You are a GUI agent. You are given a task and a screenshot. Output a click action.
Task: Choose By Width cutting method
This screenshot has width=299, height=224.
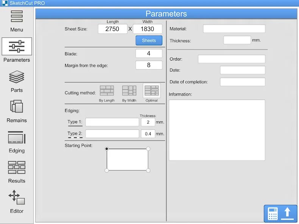coord(129,90)
